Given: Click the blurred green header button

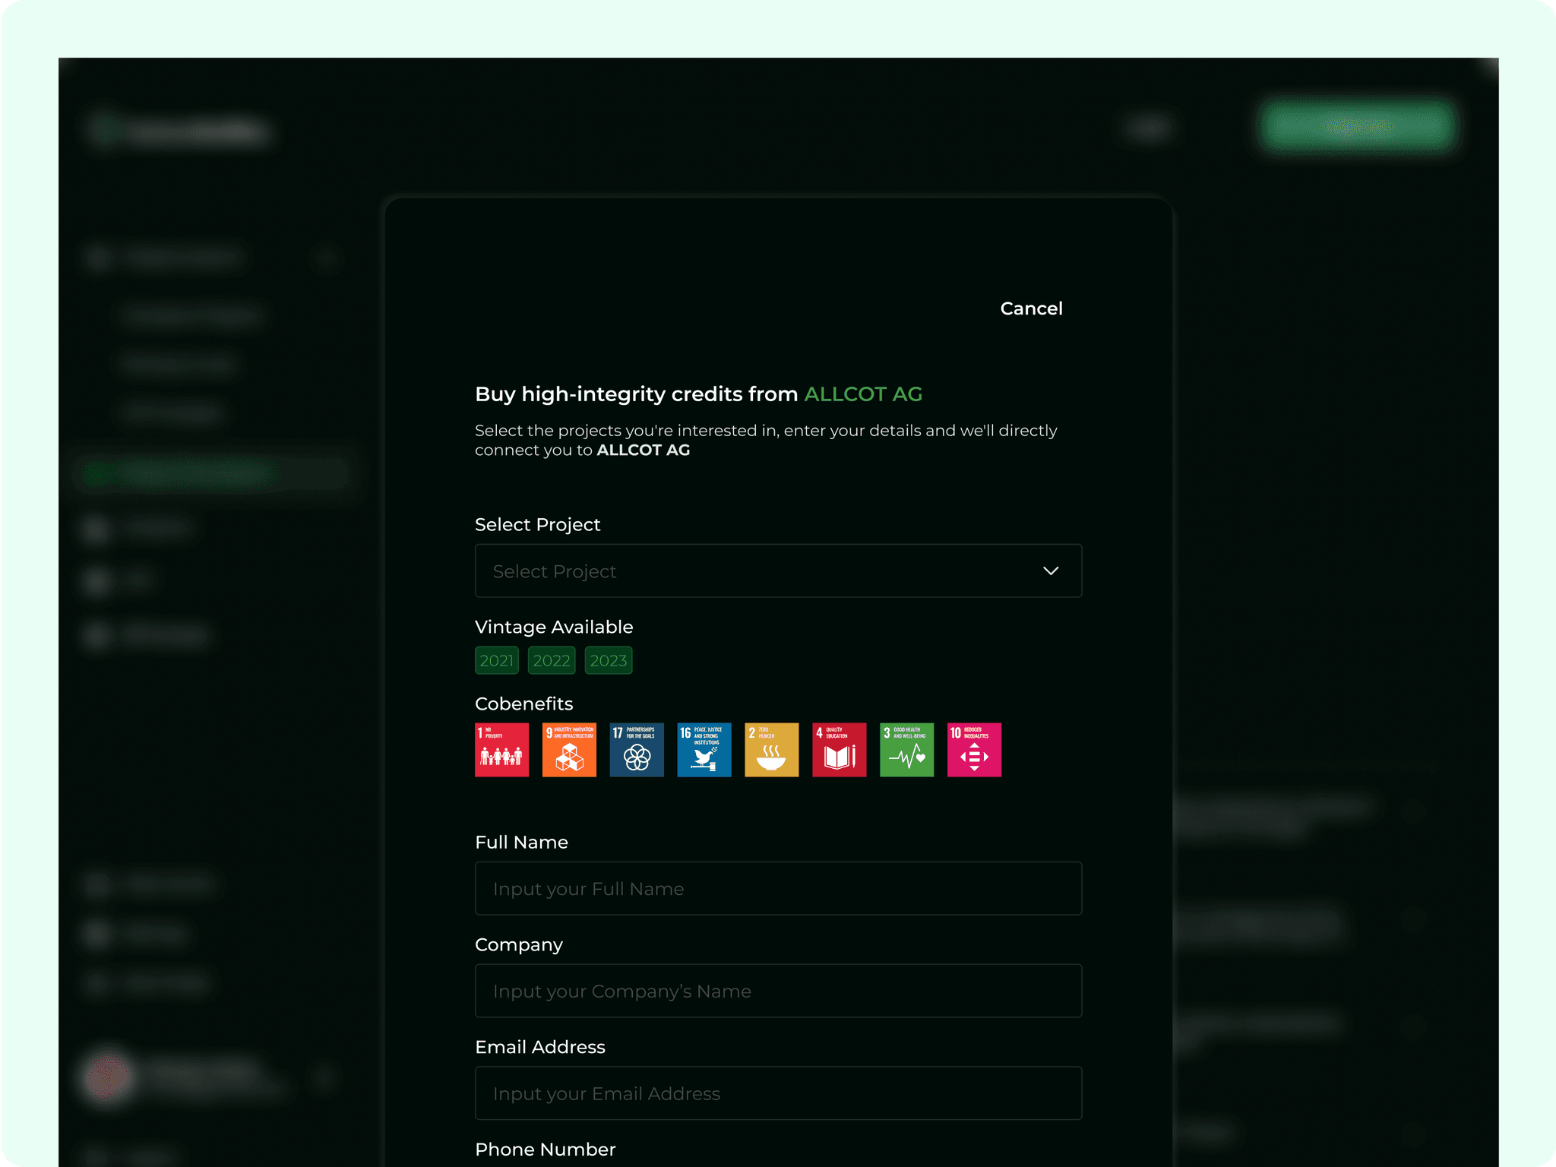Looking at the screenshot, I should (1357, 126).
